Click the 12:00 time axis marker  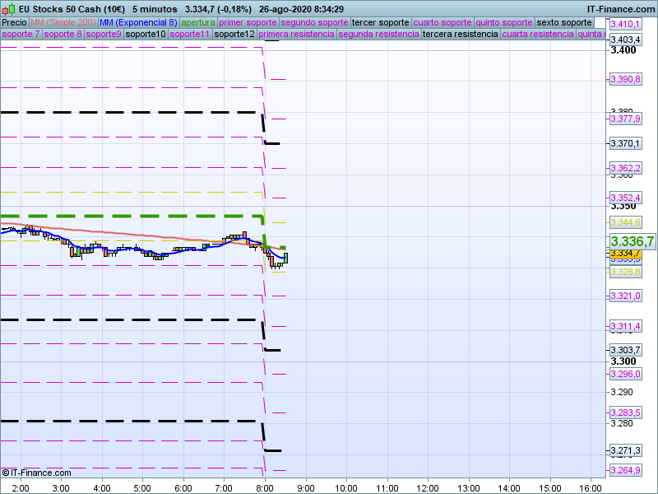[427, 487]
